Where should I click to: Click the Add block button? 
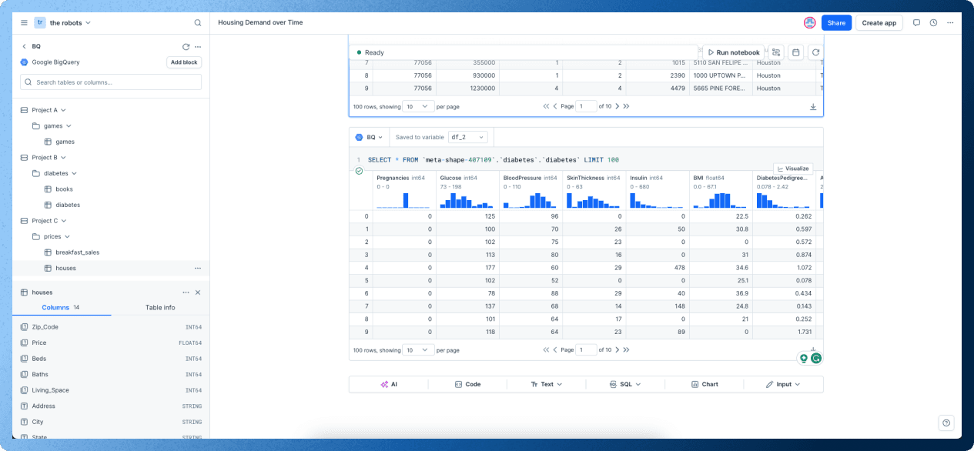(184, 62)
